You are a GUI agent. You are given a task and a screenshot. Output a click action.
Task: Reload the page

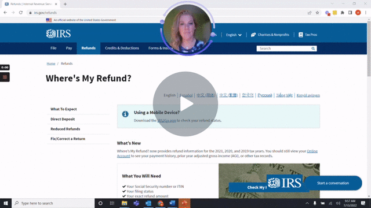(x=21, y=13)
